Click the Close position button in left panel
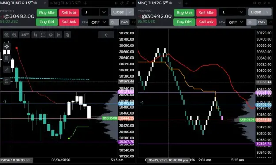This screenshot has height=165, width=276. click(x=119, y=12)
